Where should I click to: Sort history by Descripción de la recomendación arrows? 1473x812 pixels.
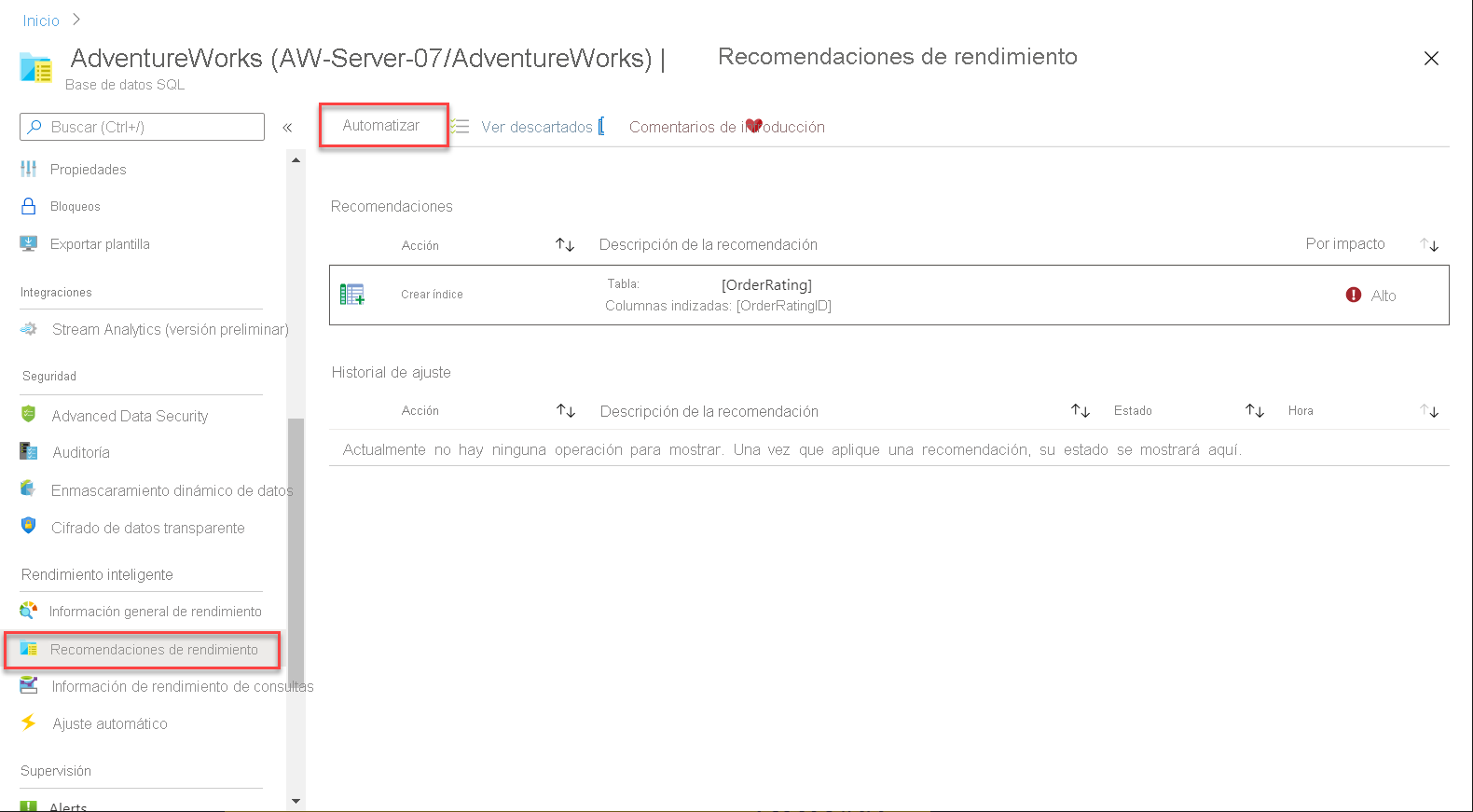(x=1081, y=410)
